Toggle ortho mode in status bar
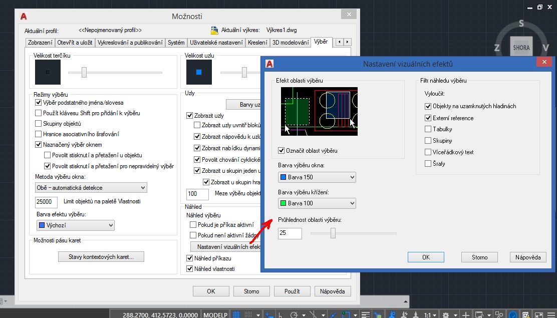The width and height of the screenshot is (557, 318). click(x=281, y=314)
